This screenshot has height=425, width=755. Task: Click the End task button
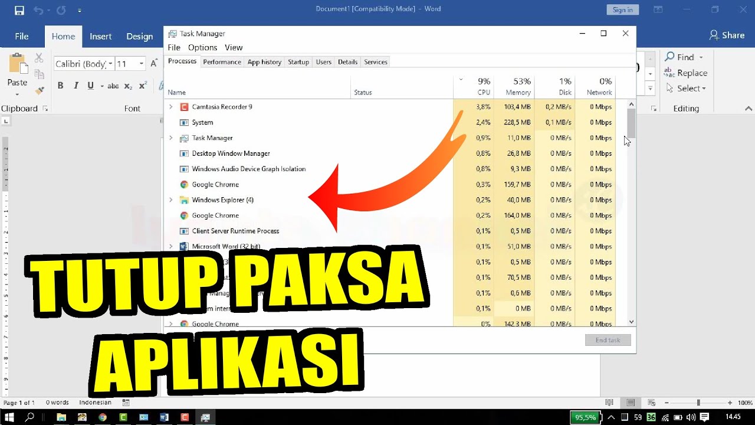608,340
